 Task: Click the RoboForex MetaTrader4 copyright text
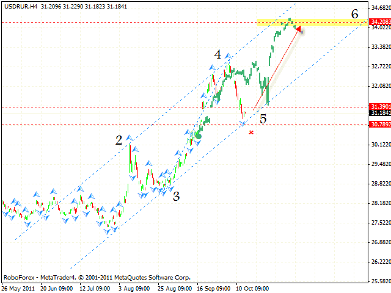click(x=97, y=277)
